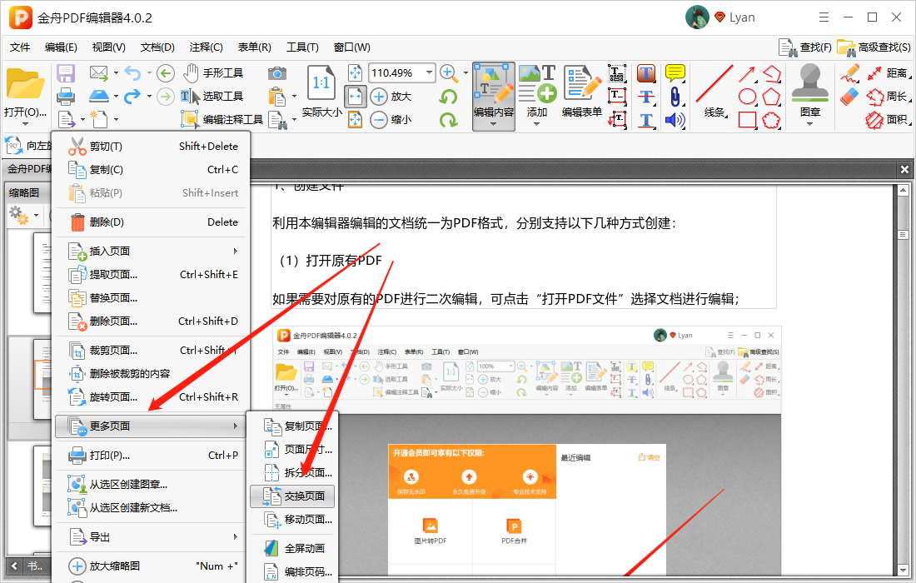Select the red rectangle shape tool
The width and height of the screenshot is (916, 583).
pos(747,120)
